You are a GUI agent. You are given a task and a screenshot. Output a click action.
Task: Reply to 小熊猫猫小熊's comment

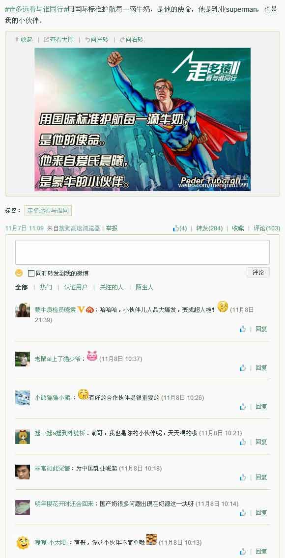[x=261, y=406]
